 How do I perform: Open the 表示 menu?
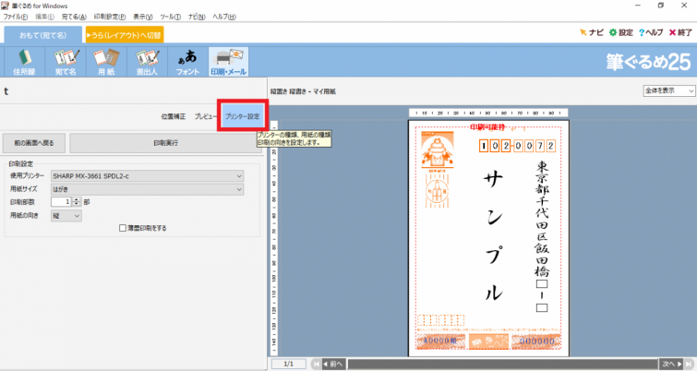[143, 17]
